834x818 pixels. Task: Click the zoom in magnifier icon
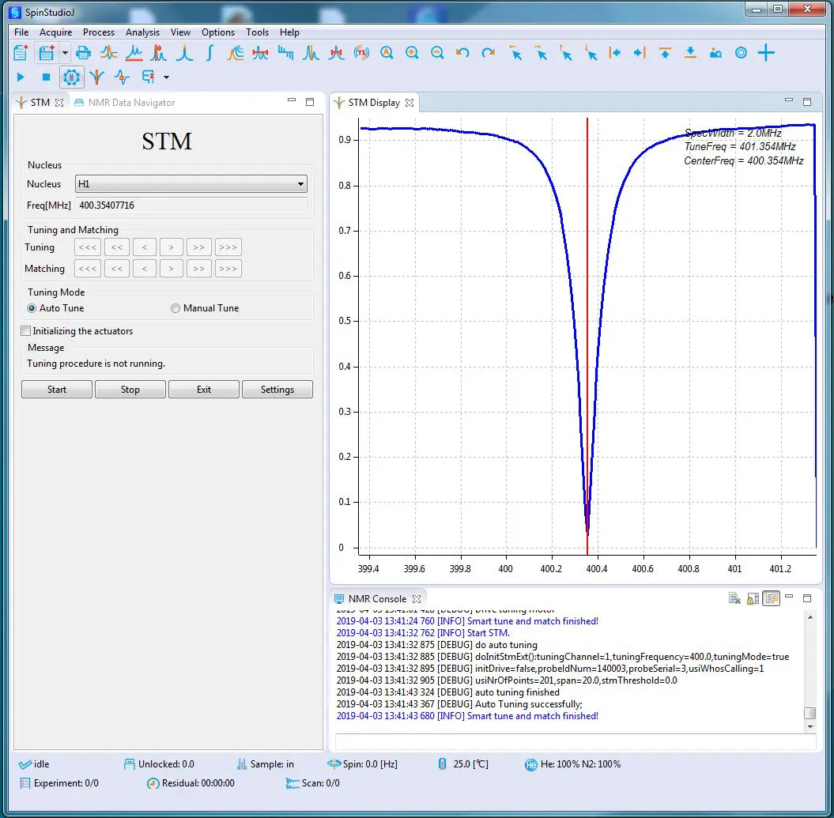click(x=412, y=53)
